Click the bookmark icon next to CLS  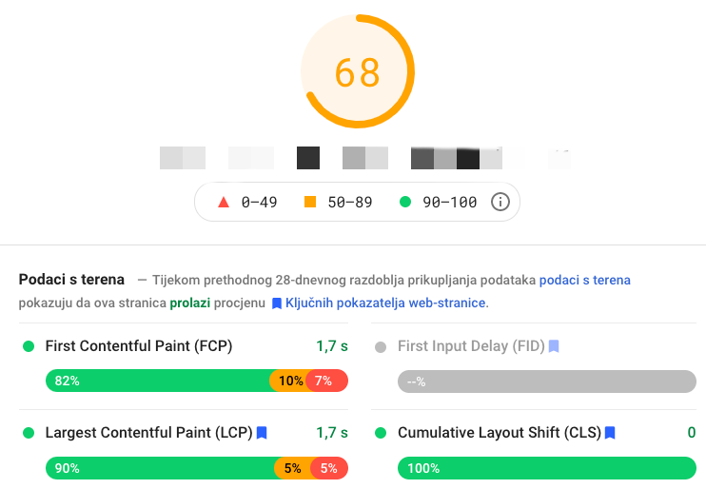point(610,433)
